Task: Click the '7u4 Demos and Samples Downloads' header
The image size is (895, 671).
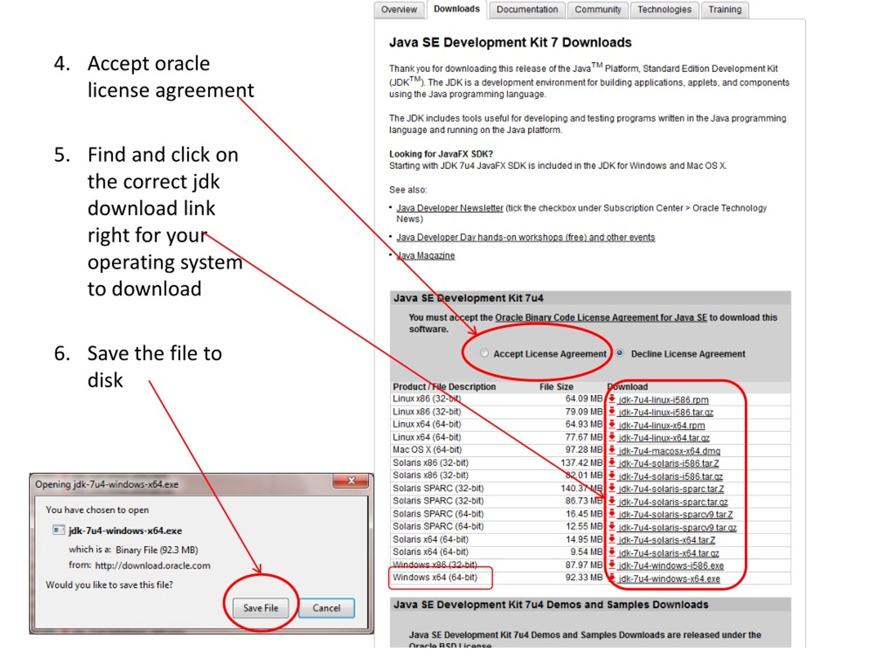Action: point(551,605)
